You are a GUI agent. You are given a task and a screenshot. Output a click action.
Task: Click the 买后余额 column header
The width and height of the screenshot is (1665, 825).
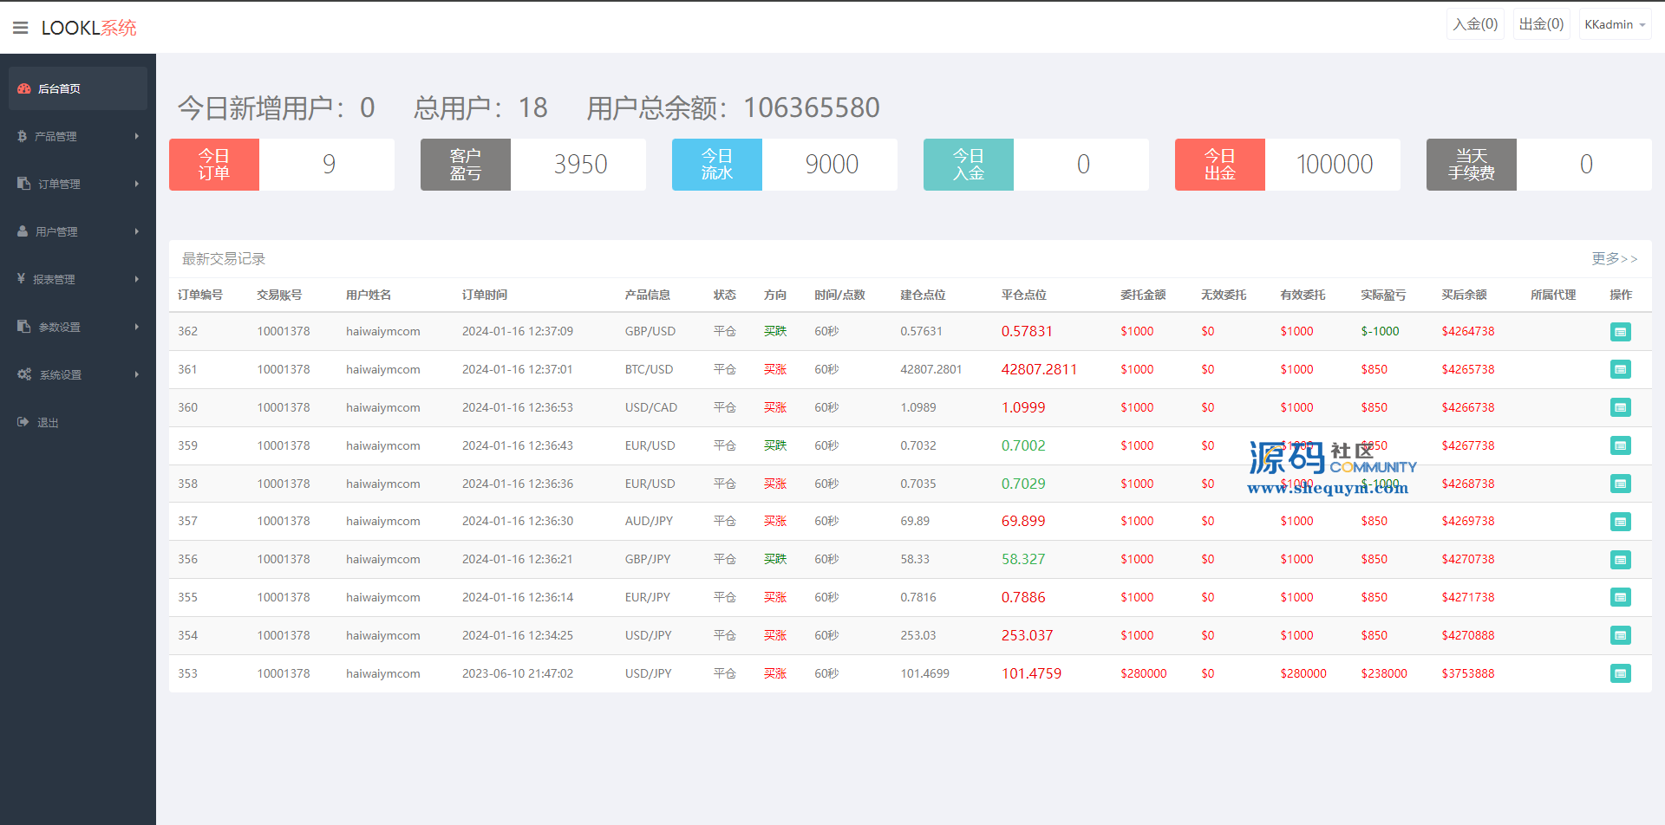click(1465, 295)
